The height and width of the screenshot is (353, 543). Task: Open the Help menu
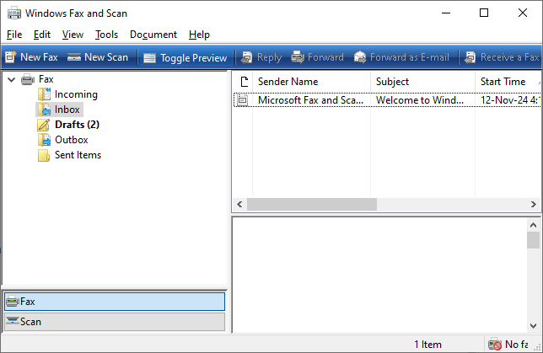199,35
